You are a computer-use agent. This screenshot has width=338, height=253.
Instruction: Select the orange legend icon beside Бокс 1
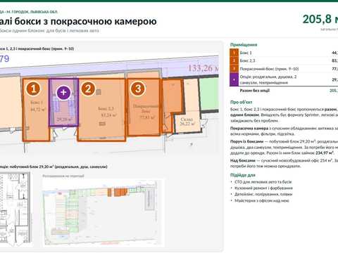234,53
